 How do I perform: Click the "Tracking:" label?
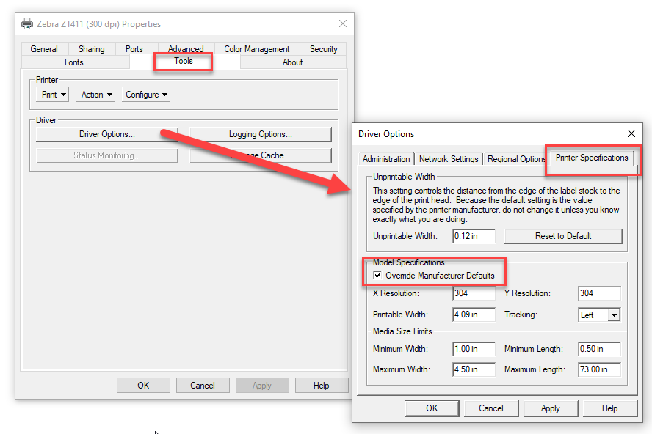(521, 315)
